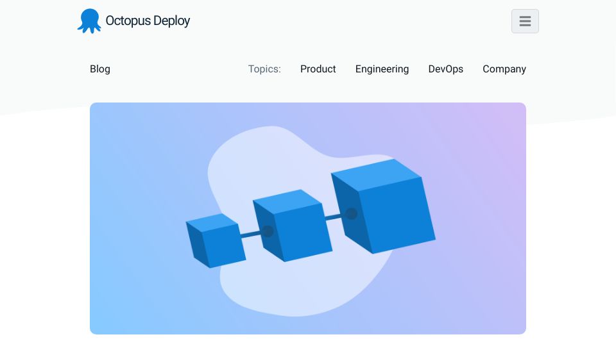Go to the Blog link
The width and height of the screenshot is (616, 346).
pyautogui.click(x=100, y=69)
